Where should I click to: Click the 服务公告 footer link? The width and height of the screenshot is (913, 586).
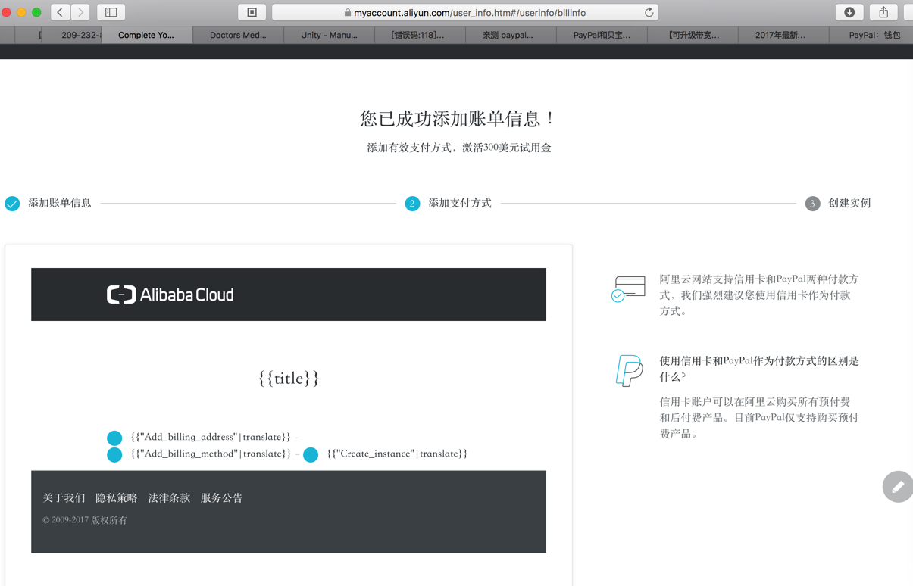(x=221, y=497)
